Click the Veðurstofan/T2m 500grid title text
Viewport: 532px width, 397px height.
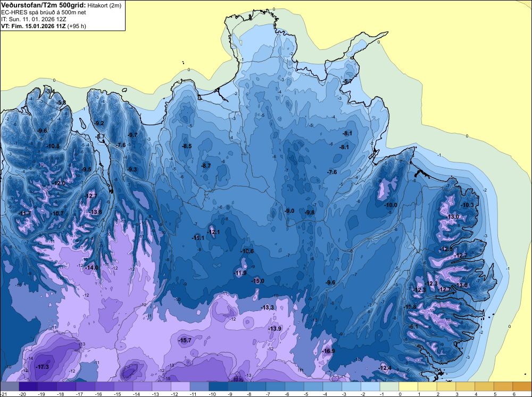[44, 5]
